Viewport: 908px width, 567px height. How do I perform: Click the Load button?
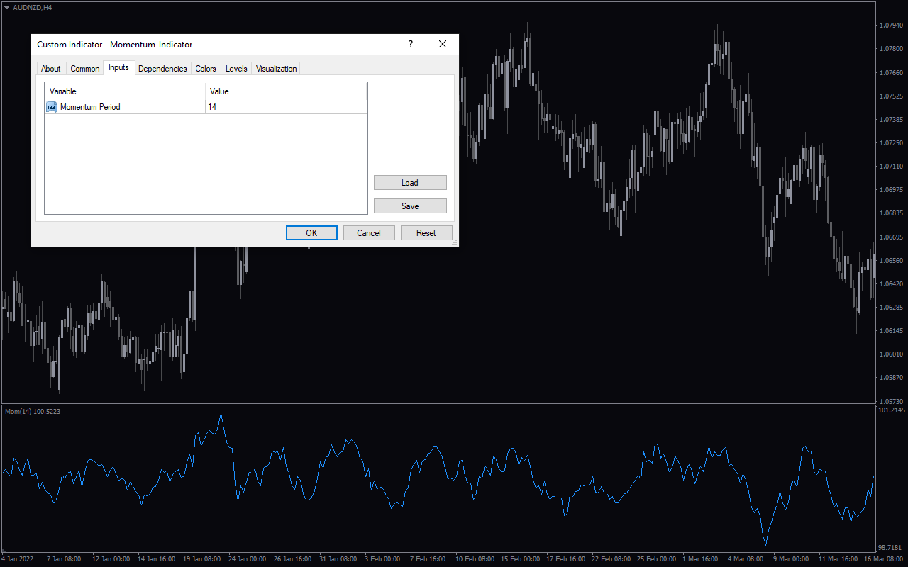(410, 183)
